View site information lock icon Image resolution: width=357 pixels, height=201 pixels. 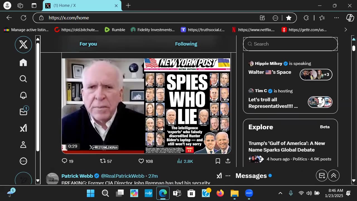41,18
